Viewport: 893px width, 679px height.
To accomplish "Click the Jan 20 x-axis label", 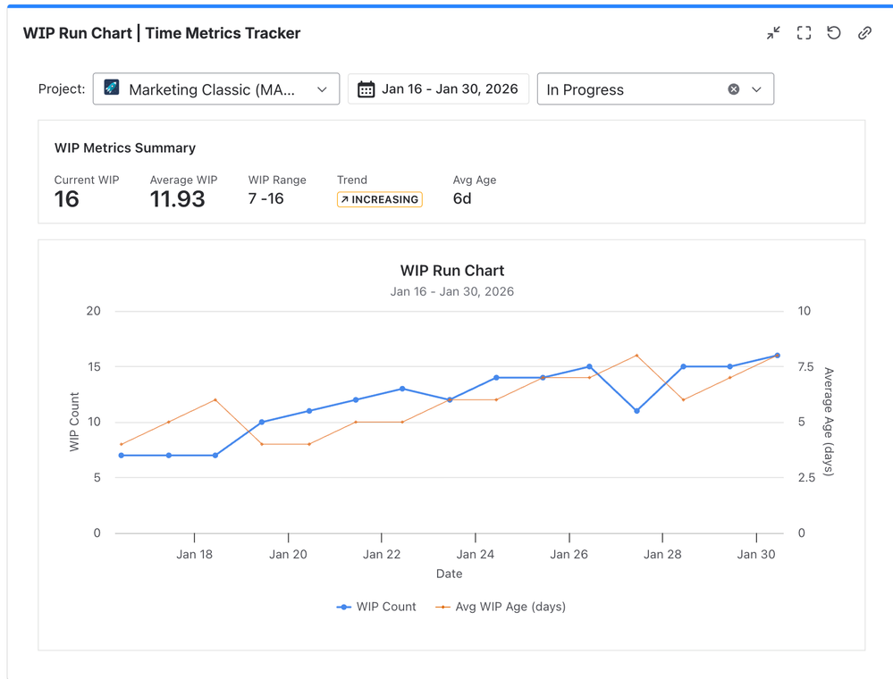I will [288, 554].
